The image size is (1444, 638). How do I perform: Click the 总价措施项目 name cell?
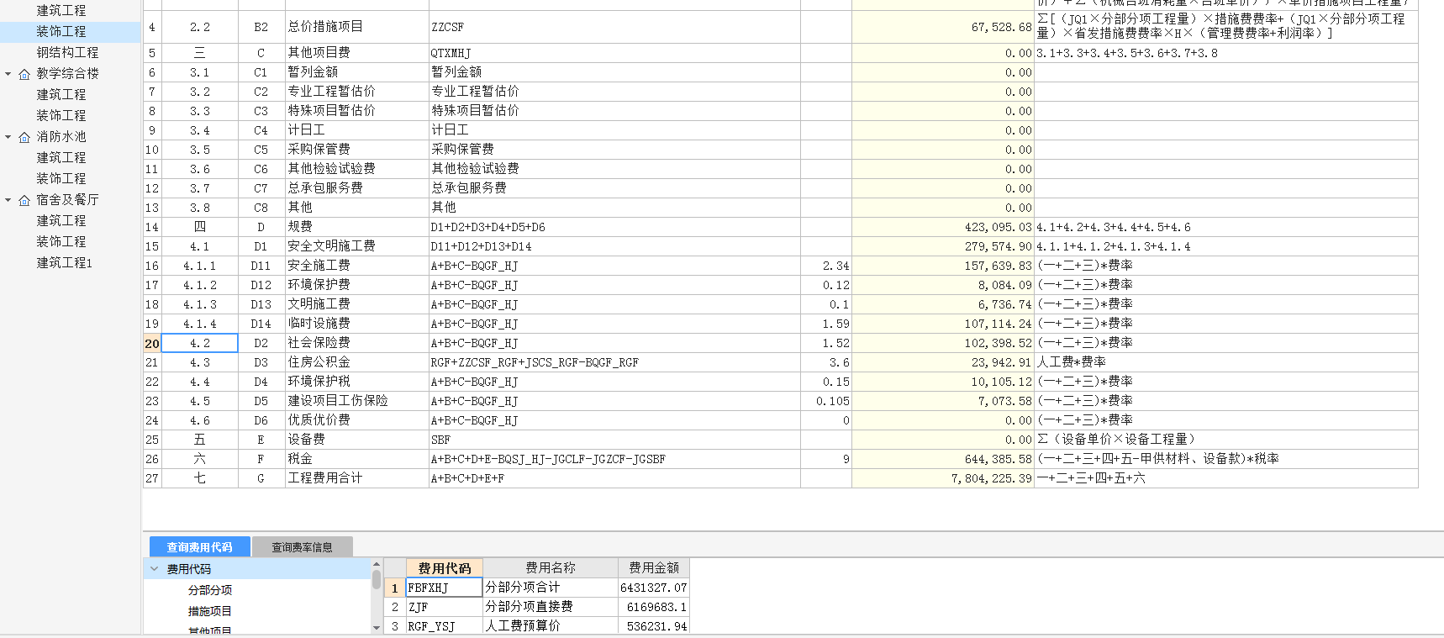coord(356,27)
